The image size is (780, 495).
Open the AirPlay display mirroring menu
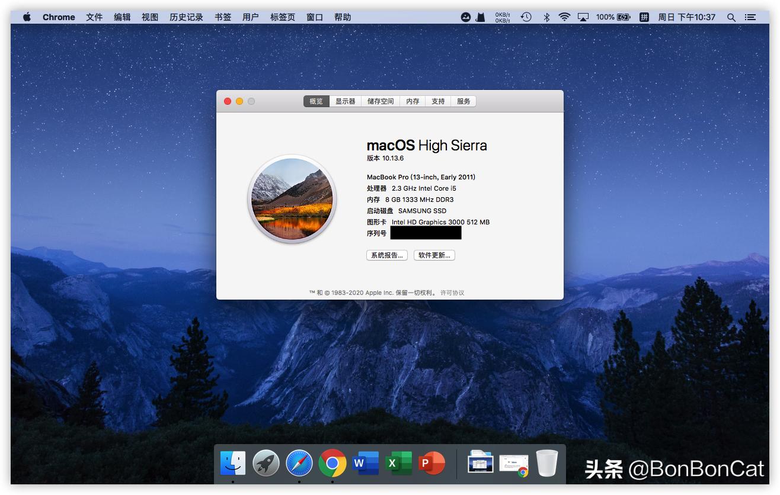pos(583,17)
